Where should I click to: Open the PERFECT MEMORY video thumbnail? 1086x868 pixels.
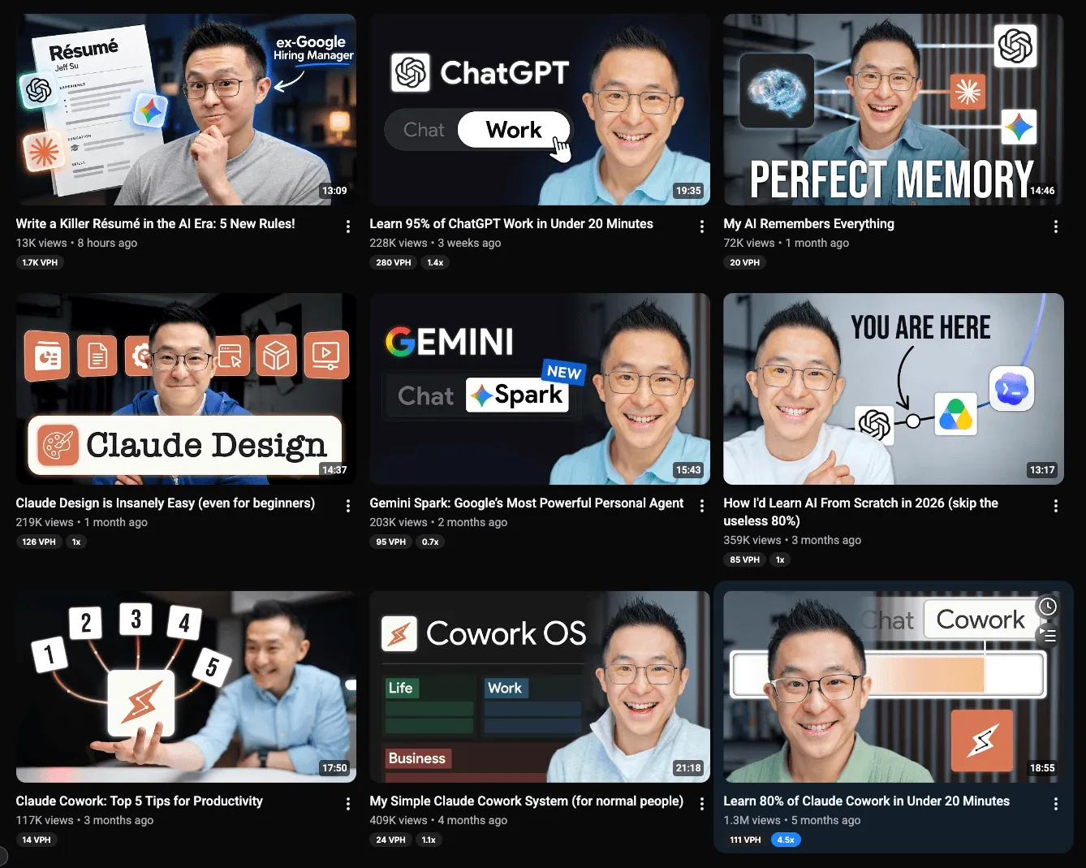894,110
